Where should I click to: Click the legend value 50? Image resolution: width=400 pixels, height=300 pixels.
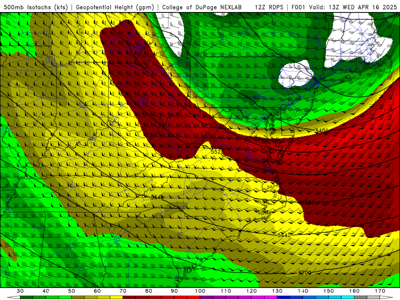click(71, 291)
